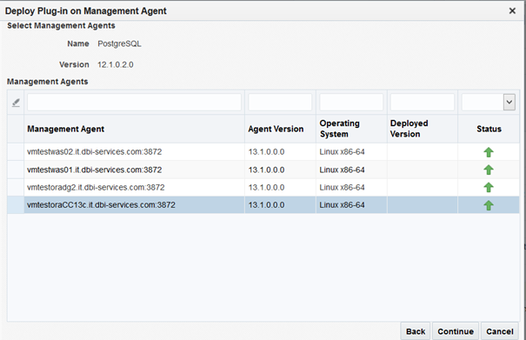Image resolution: width=526 pixels, height=340 pixels.
Task: Click the filter clear eraser icon
Action: click(16, 103)
